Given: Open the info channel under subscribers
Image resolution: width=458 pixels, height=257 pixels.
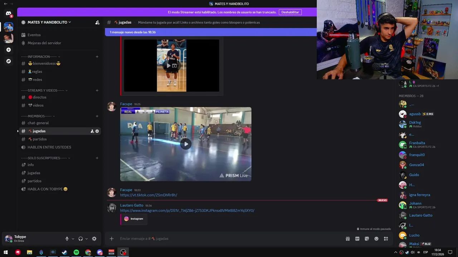Looking at the screenshot, I should pyautogui.click(x=59, y=165).
